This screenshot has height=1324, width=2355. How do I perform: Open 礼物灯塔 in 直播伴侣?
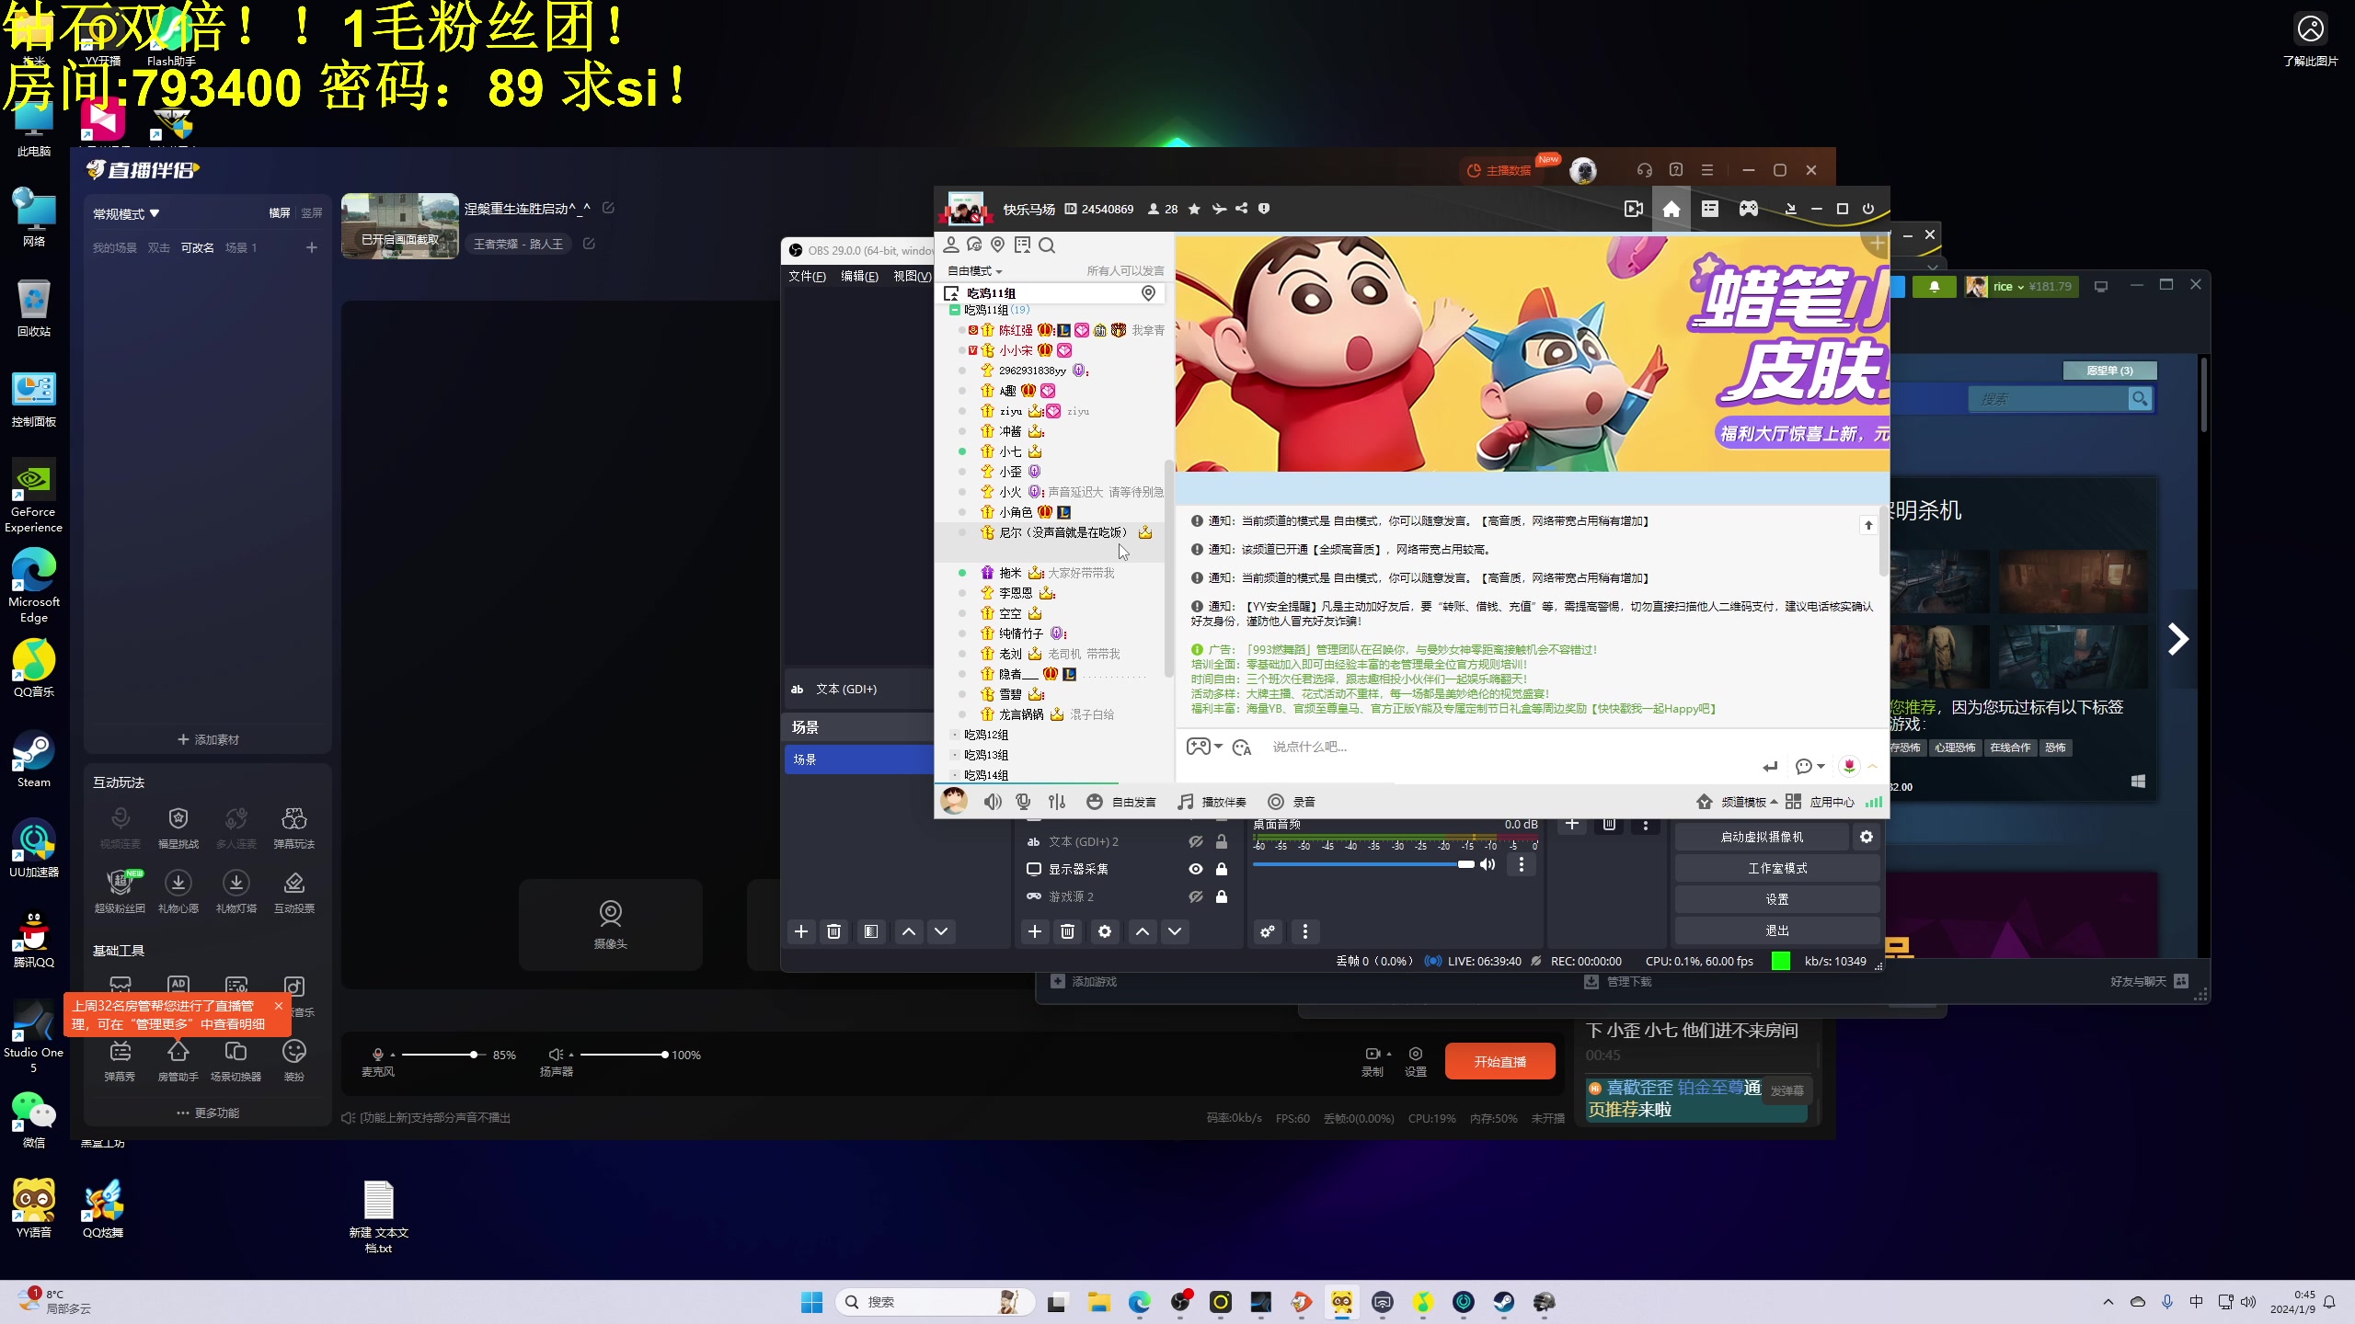[x=236, y=891]
